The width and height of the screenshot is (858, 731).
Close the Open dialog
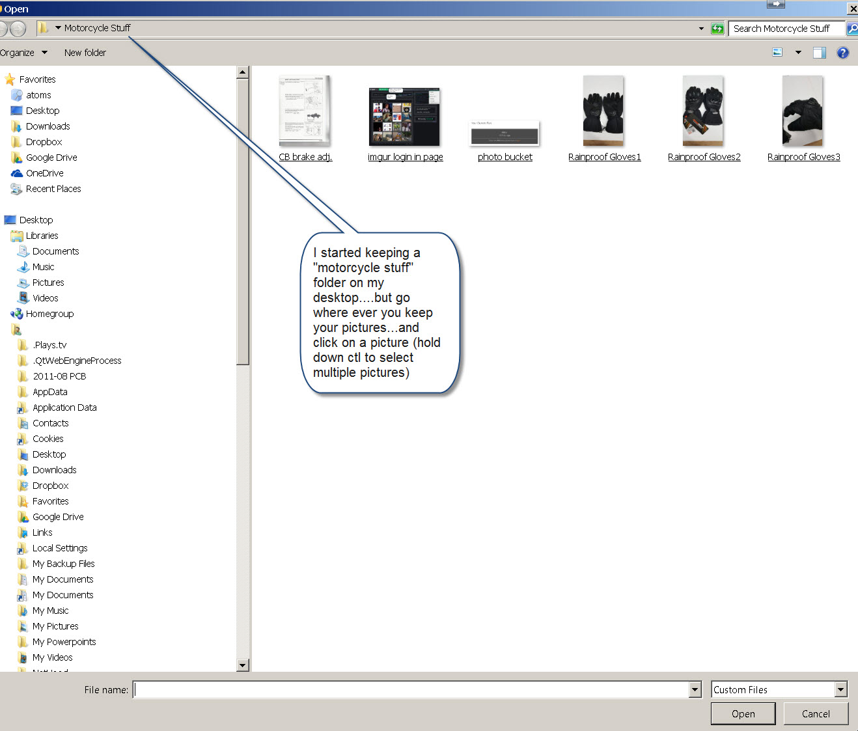[x=853, y=9]
